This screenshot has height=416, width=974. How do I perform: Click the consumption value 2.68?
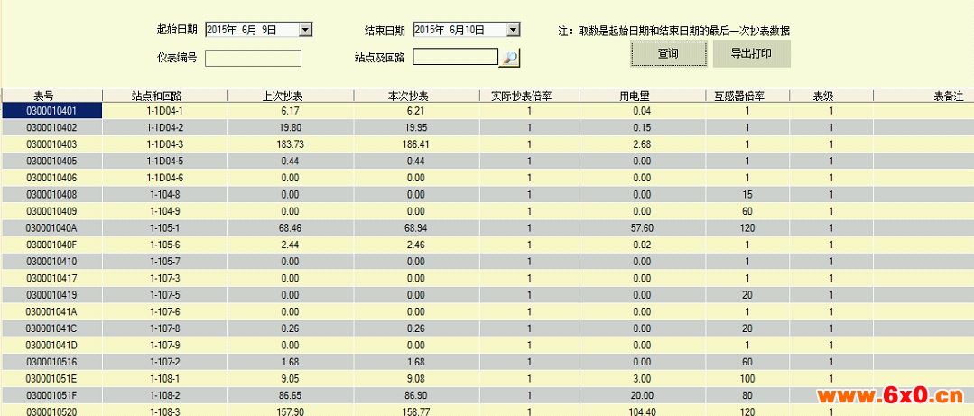pyautogui.click(x=643, y=144)
